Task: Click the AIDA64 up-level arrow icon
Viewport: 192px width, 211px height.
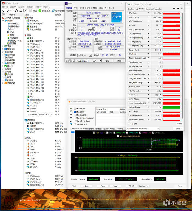Action: (12, 10)
